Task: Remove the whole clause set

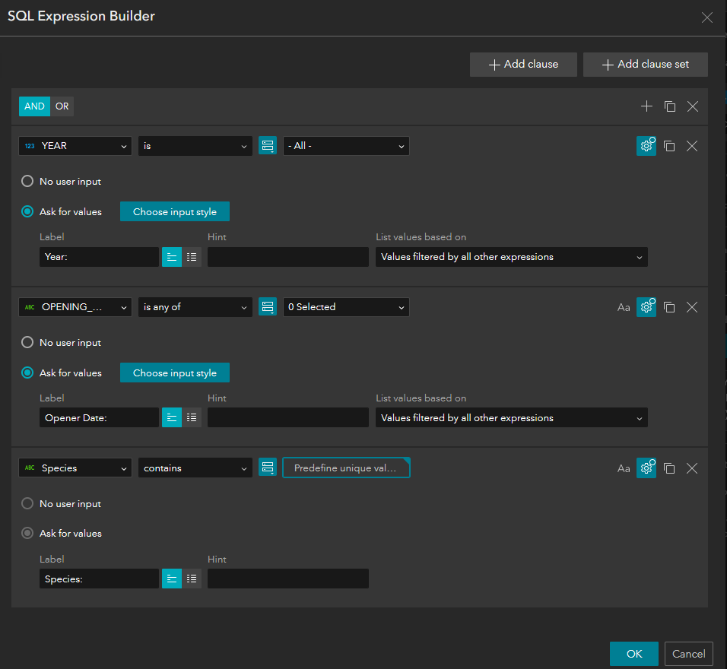Action: click(x=692, y=106)
